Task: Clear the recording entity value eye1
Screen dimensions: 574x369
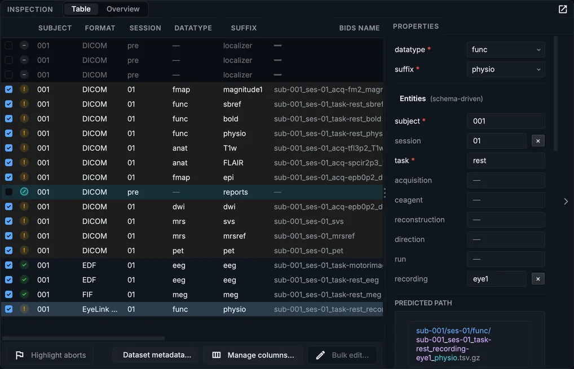Action: [538, 279]
